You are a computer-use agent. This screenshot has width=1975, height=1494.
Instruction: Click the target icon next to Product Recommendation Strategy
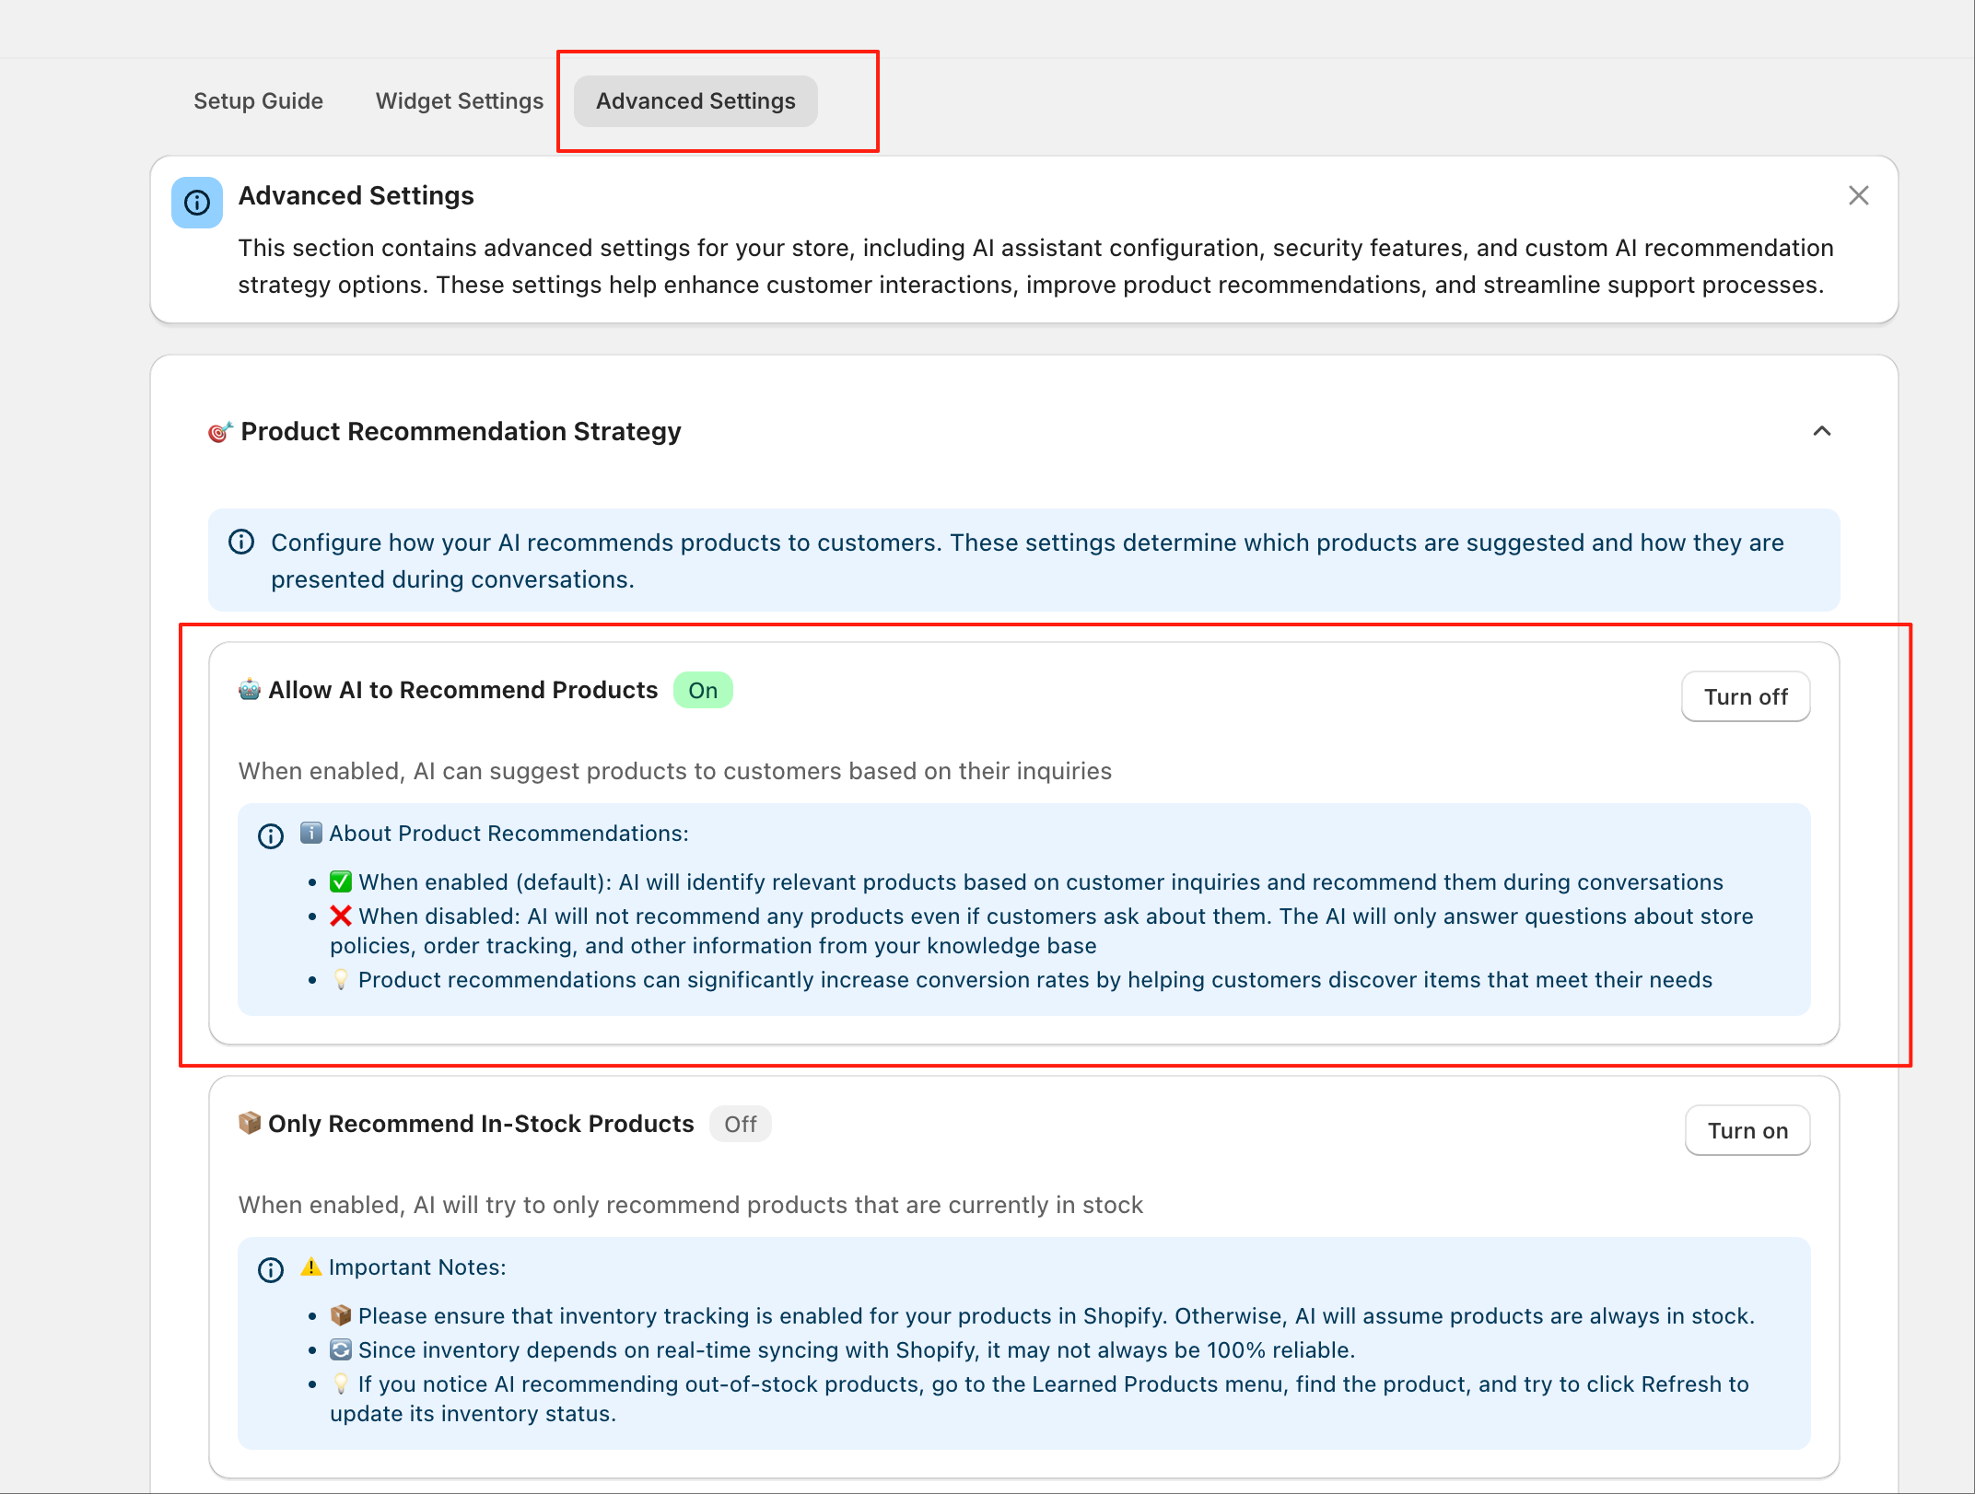tap(219, 432)
